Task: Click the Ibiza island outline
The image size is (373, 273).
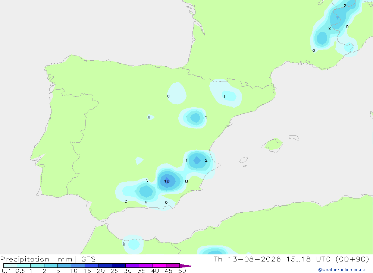Action: [x=244, y=161]
